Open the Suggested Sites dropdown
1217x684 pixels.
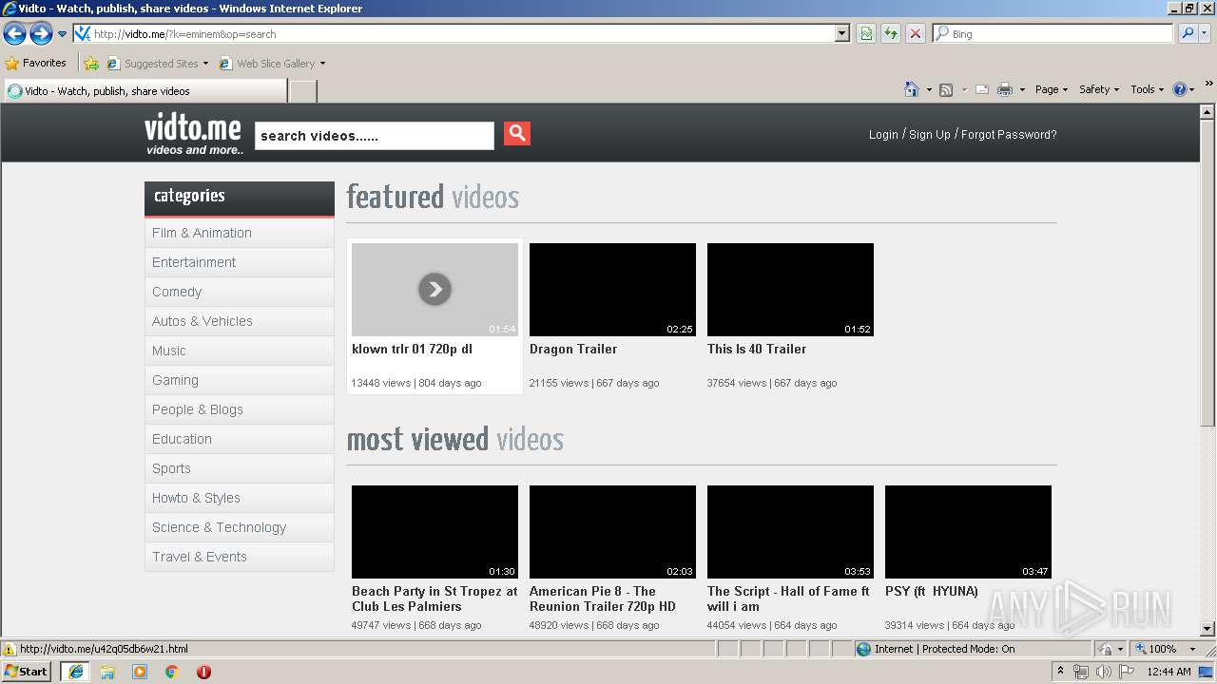[x=158, y=64]
